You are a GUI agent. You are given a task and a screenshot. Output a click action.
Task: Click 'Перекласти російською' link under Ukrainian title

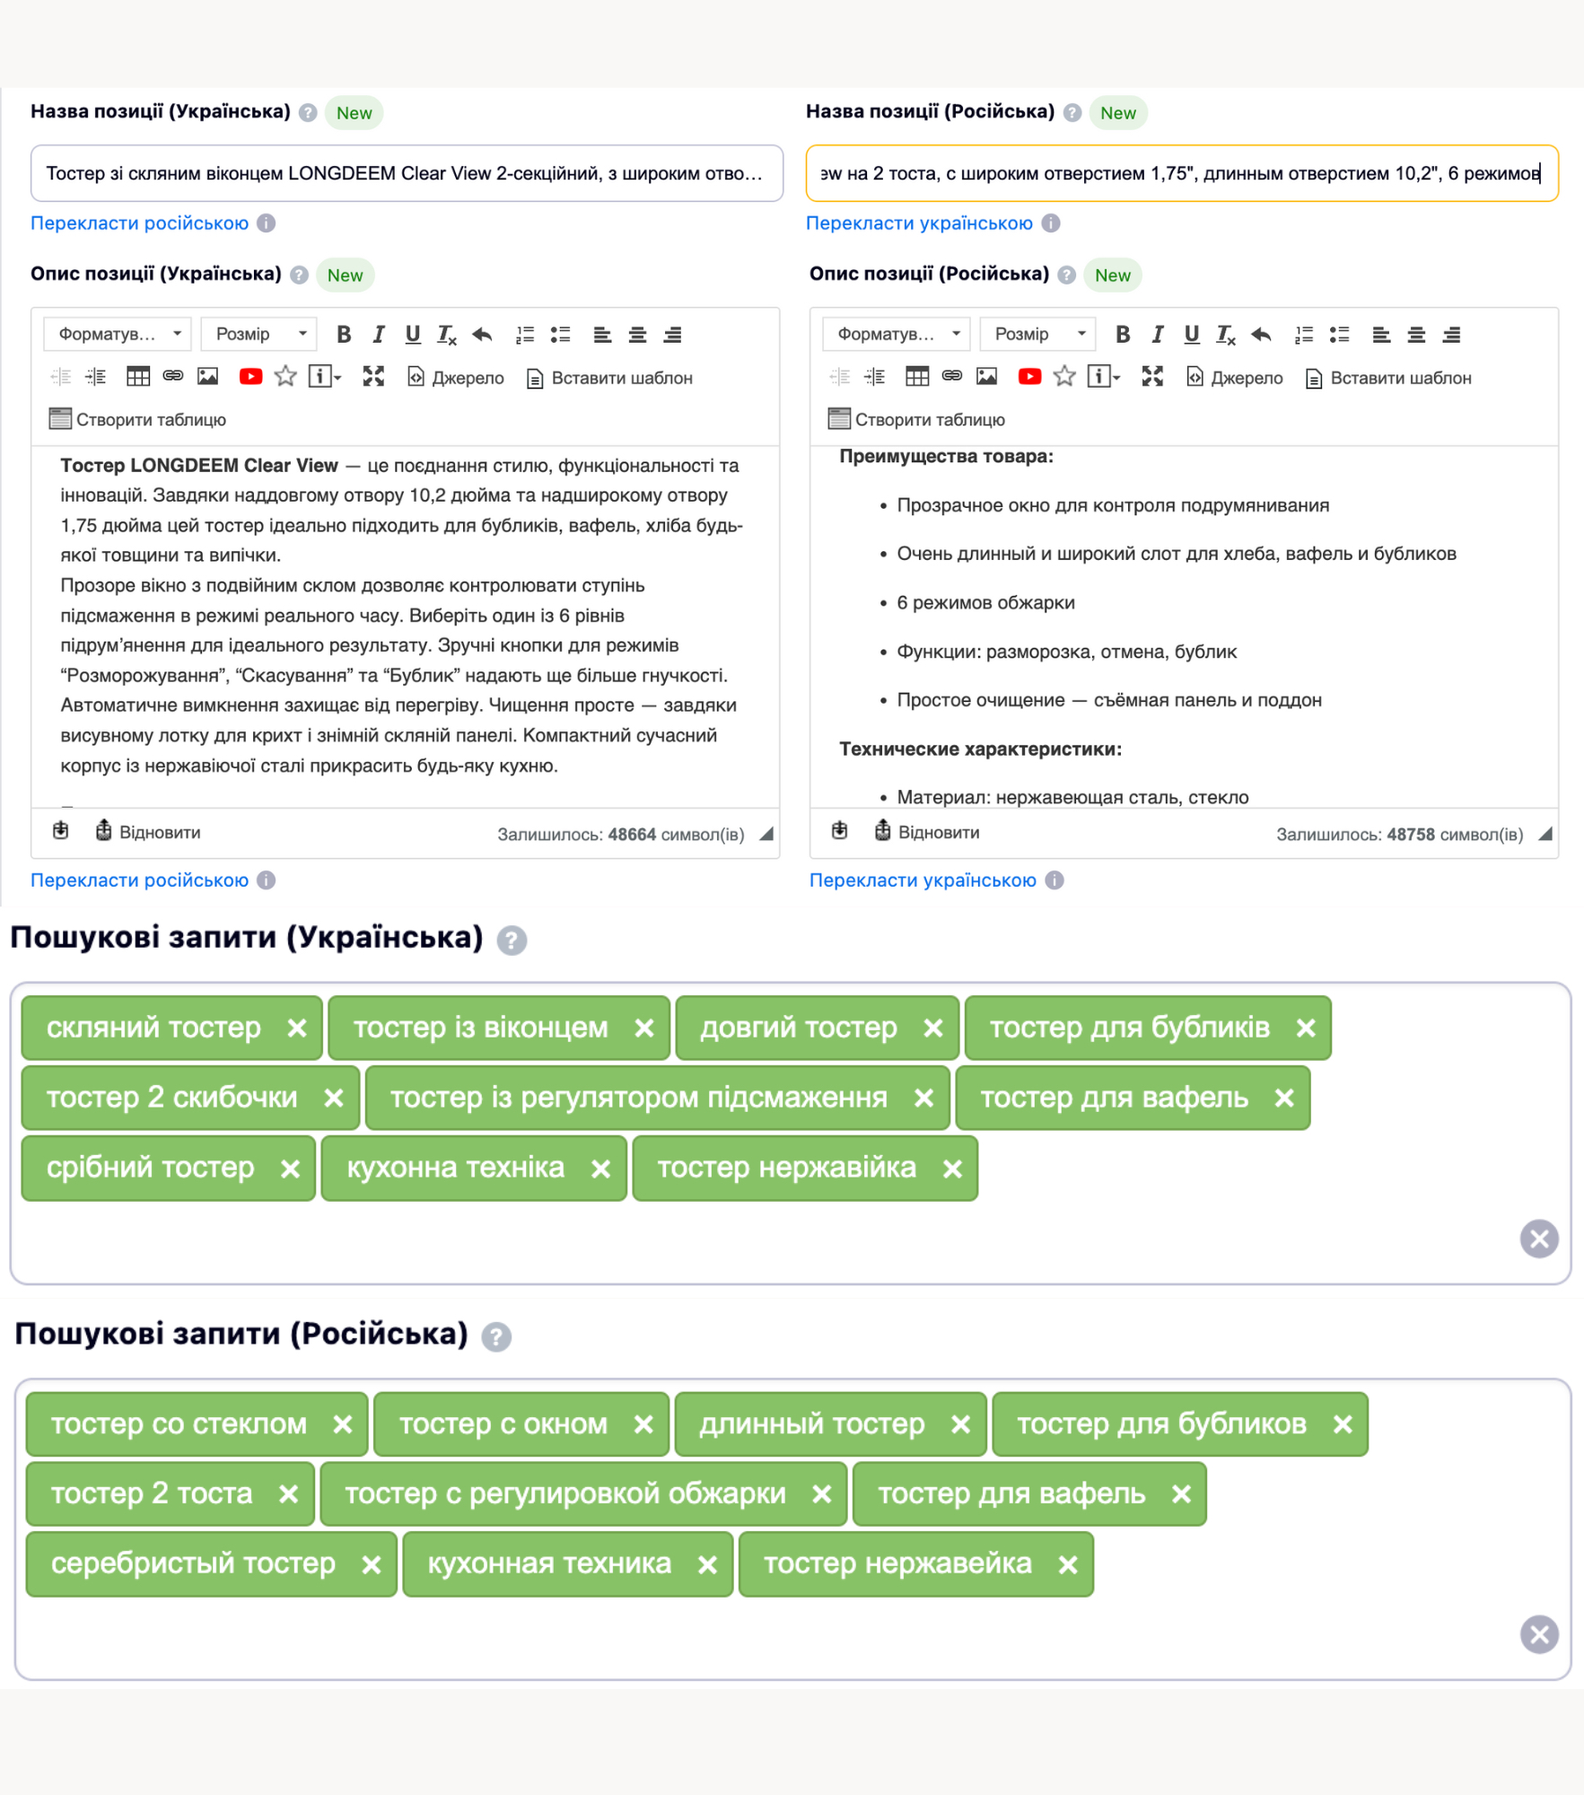pyautogui.click(x=139, y=223)
